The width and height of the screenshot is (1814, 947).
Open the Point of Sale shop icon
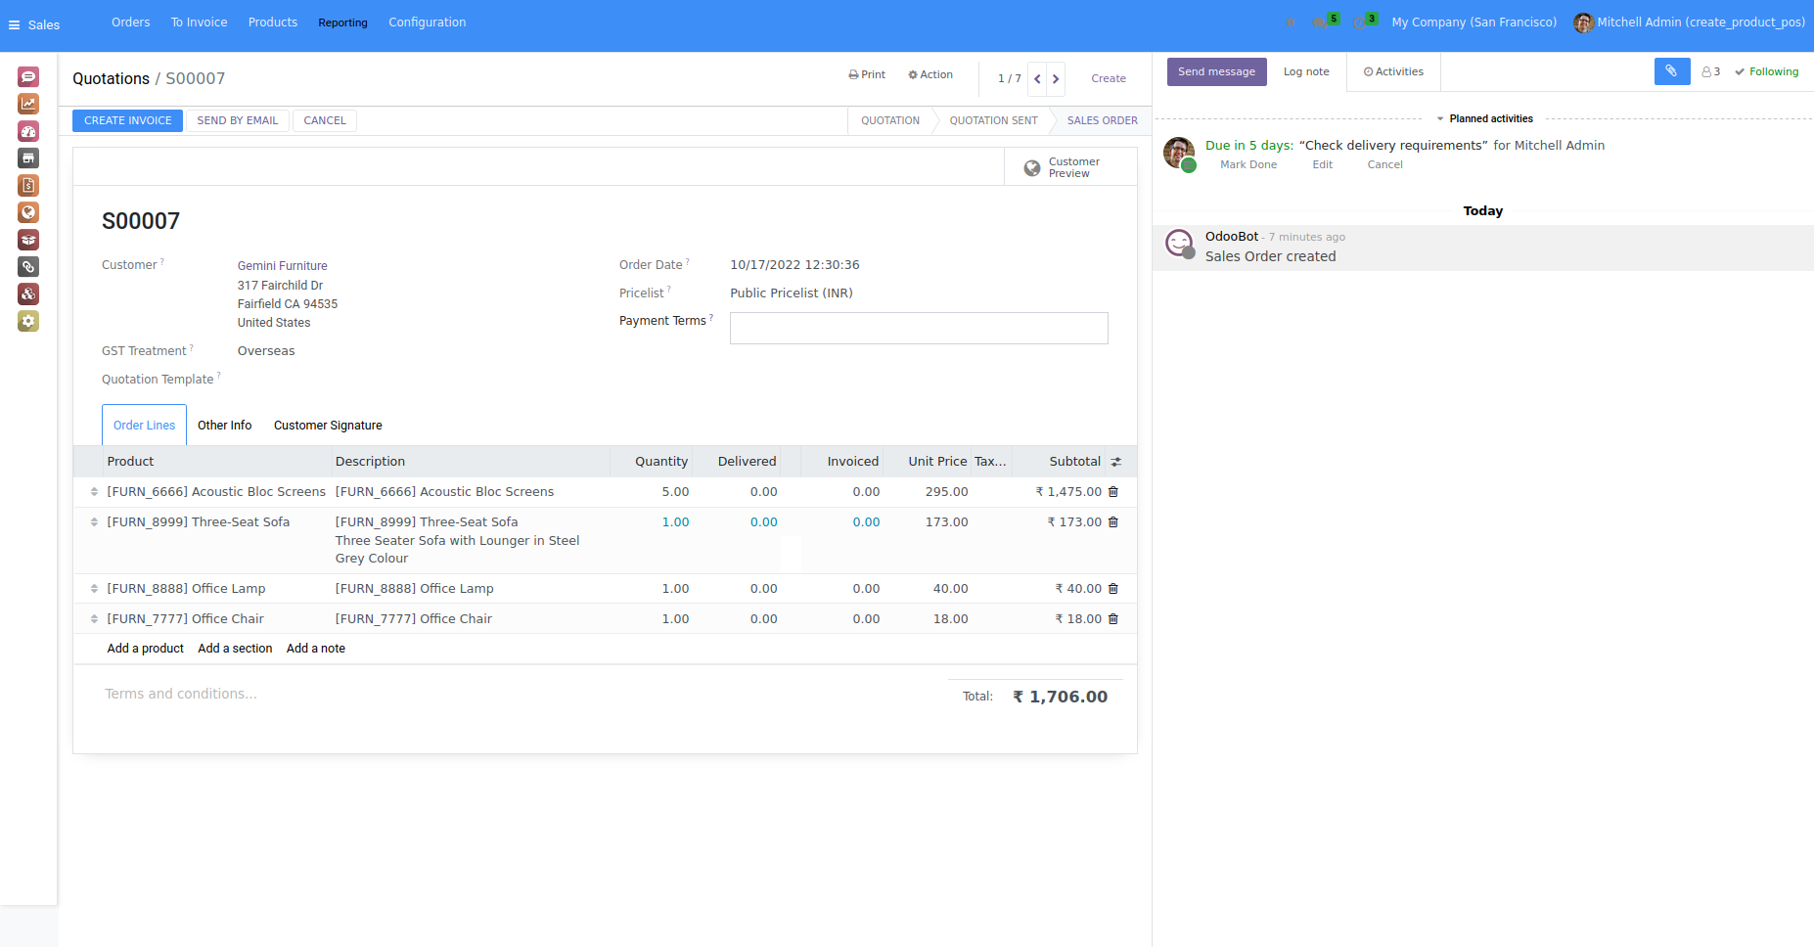tap(28, 158)
